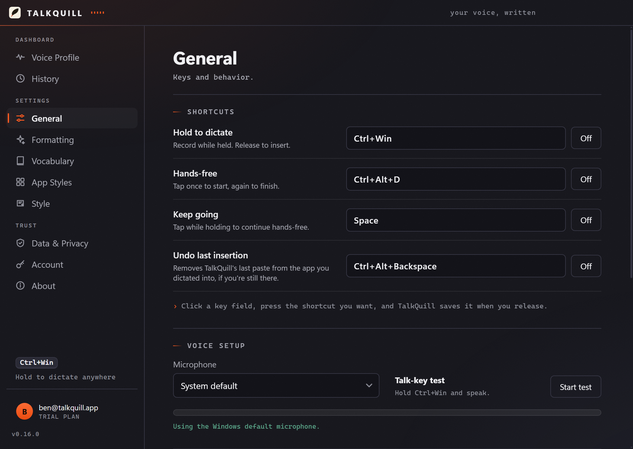Click the Ctrl+Win badge in sidebar

(36, 363)
